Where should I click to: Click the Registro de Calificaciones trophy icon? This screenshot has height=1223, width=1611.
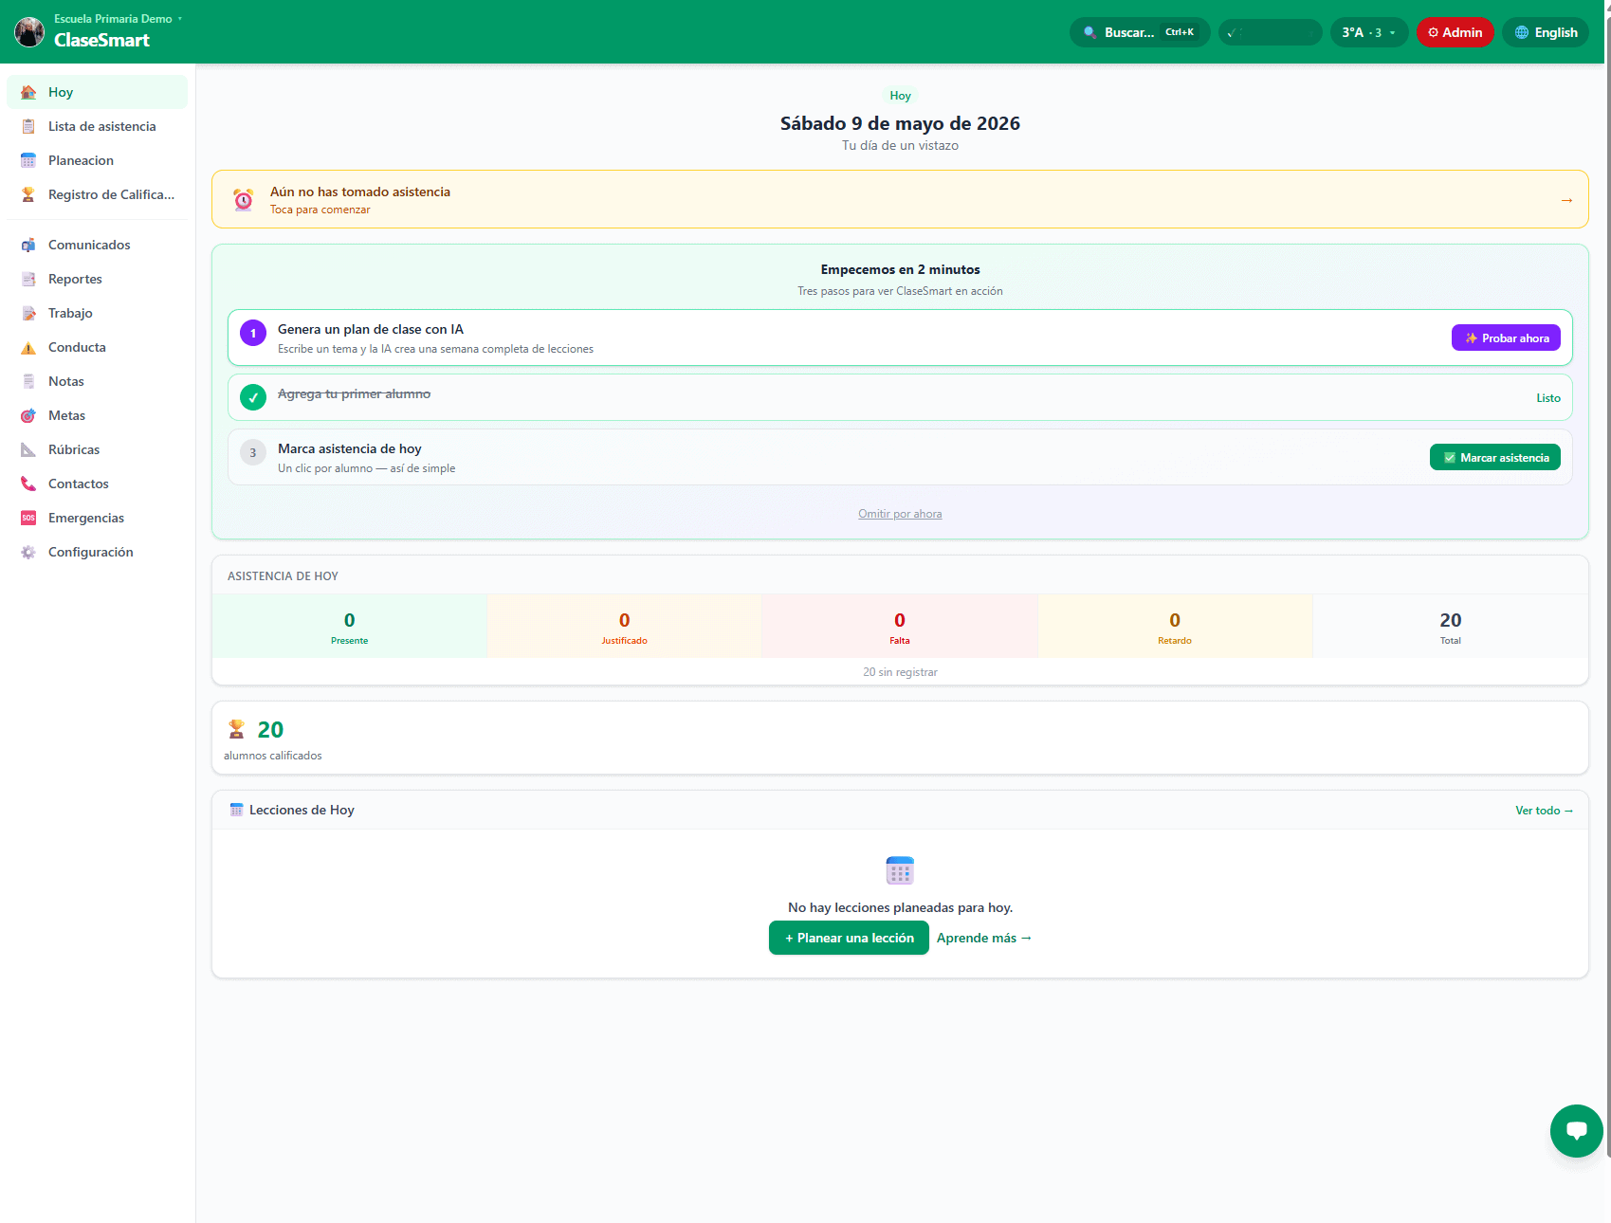[28, 194]
